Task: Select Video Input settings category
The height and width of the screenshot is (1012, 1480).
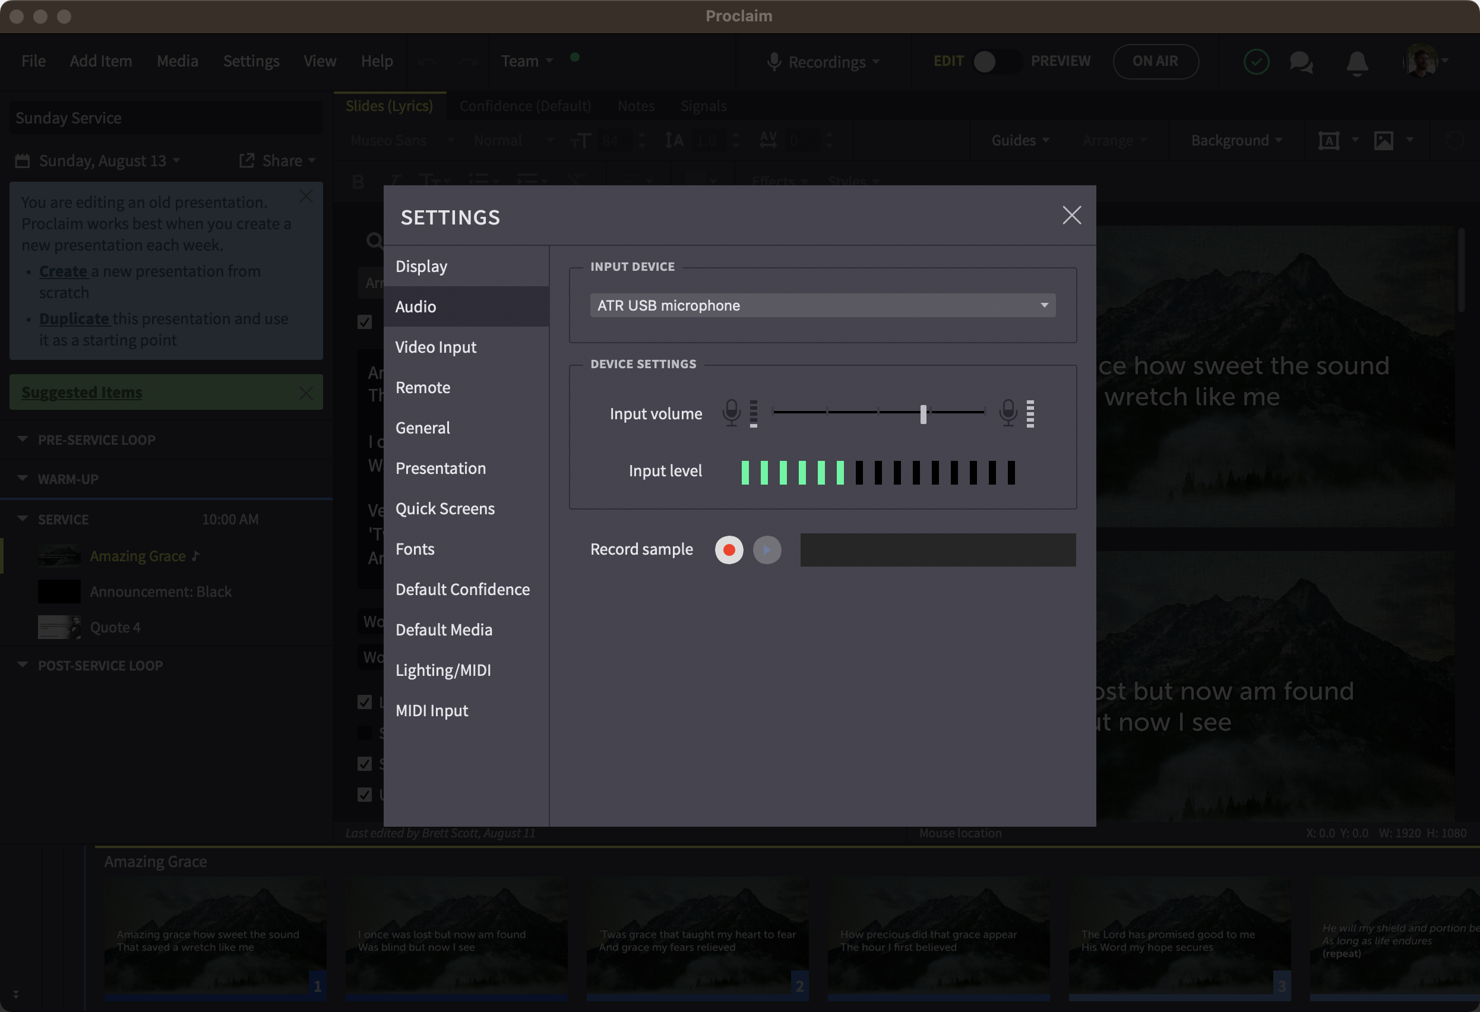Action: pyautogui.click(x=435, y=347)
